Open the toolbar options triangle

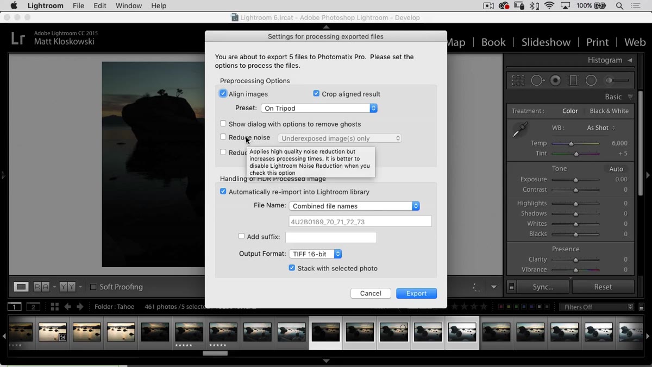click(494, 287)
